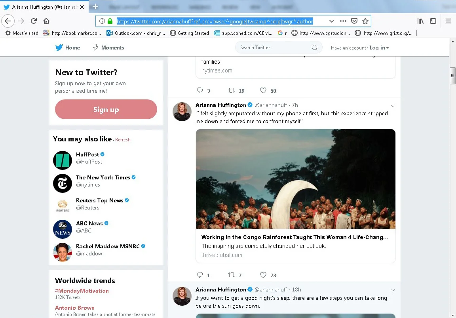456x318 pixels.
Task: Open The New York Times avatar
Action: pos(63,183)
